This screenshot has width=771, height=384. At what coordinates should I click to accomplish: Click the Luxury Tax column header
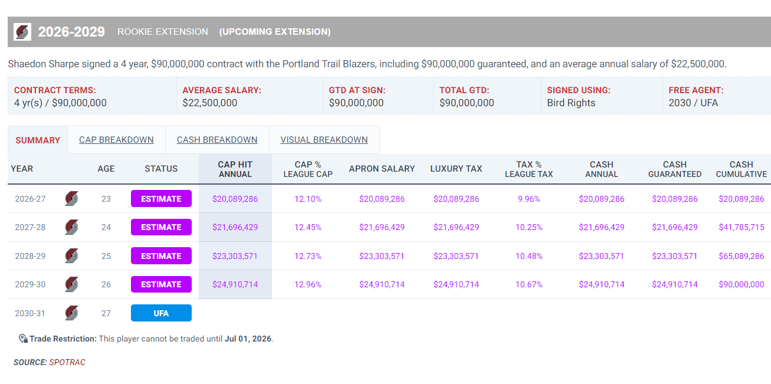tap(456, 169)
